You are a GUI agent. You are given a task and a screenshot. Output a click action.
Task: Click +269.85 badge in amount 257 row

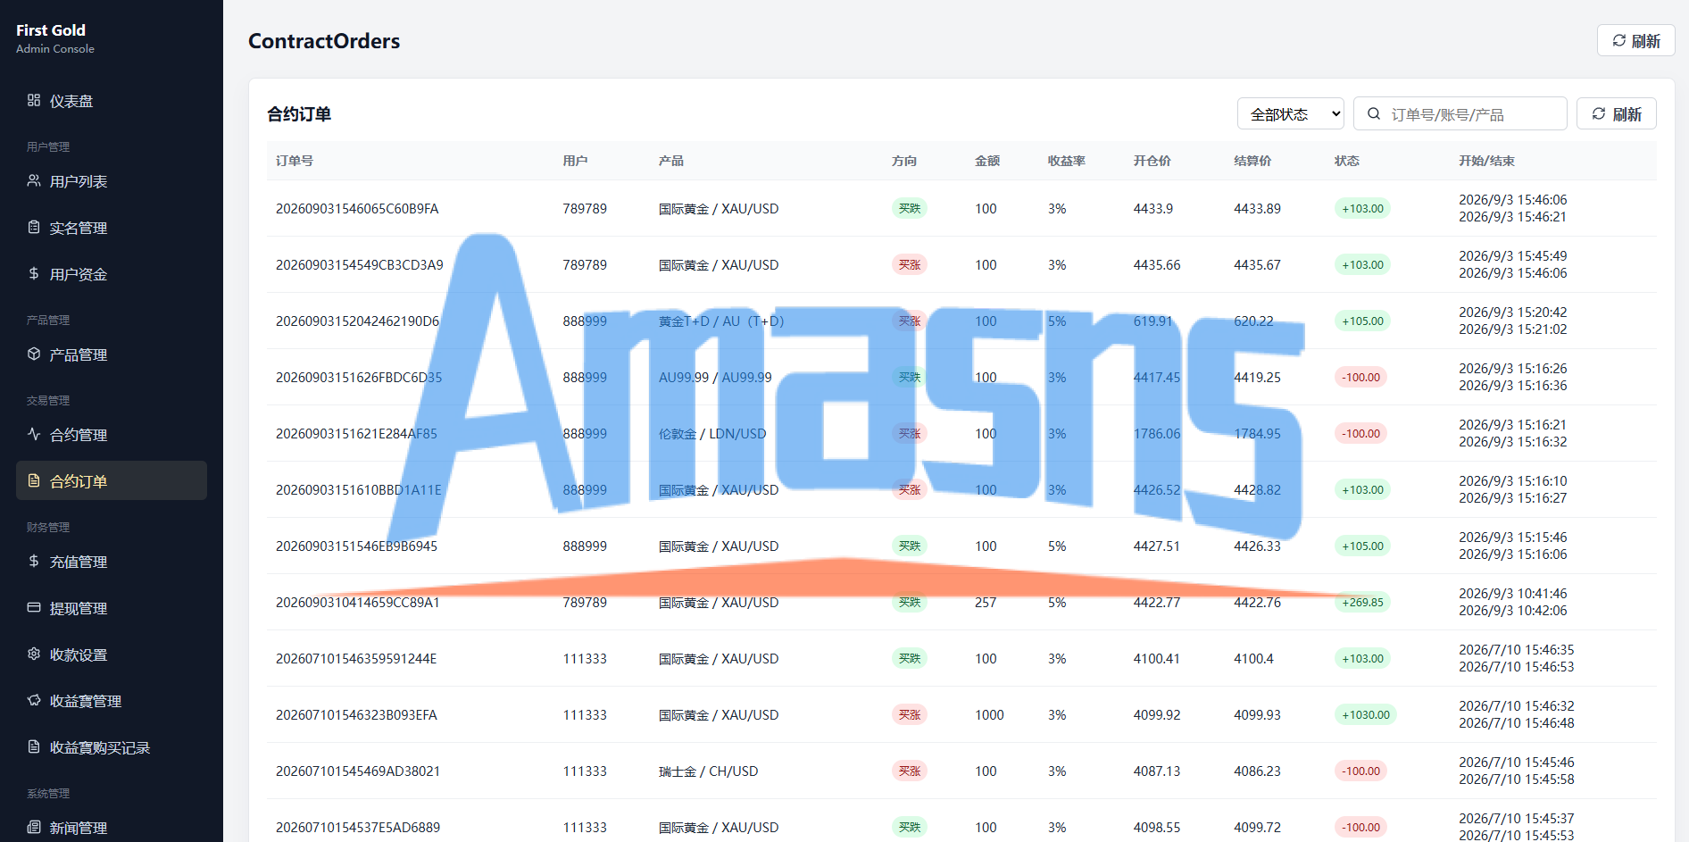tap(1362, 602)
